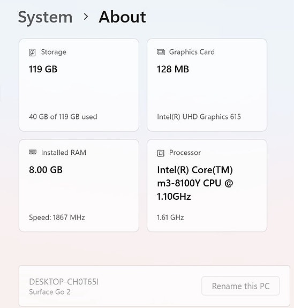
Task: Click the Graphics Card icon
Action: (161, 52)
